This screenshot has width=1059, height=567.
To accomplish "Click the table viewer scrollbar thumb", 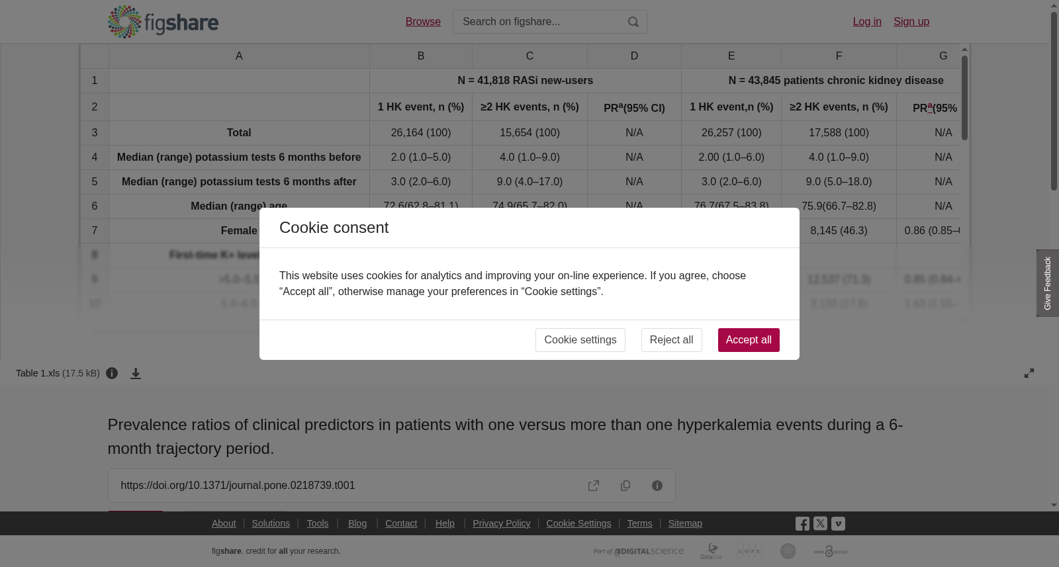I will tap(965, 97).
